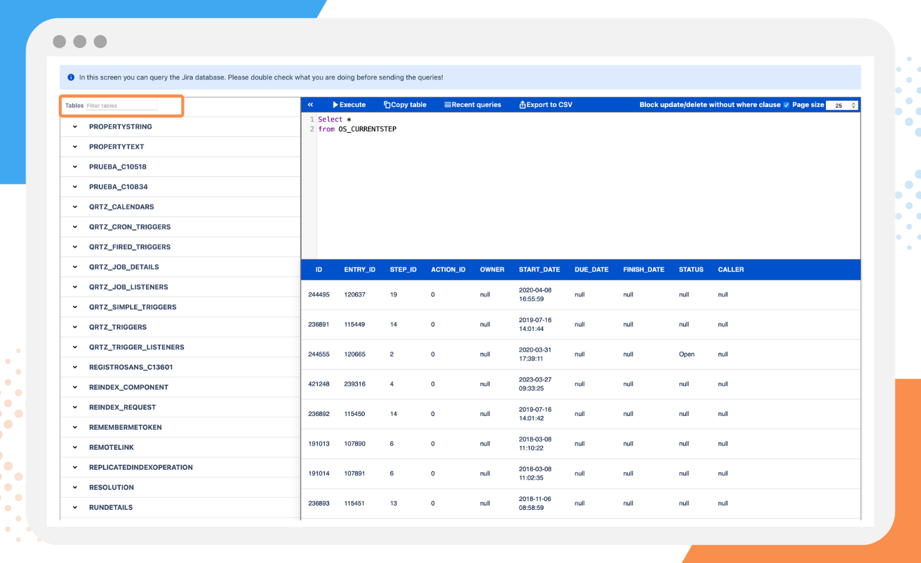Click the DUE_DATE column header
The height and width of the screenshot is (563, 921).
[x=591, y=270]
